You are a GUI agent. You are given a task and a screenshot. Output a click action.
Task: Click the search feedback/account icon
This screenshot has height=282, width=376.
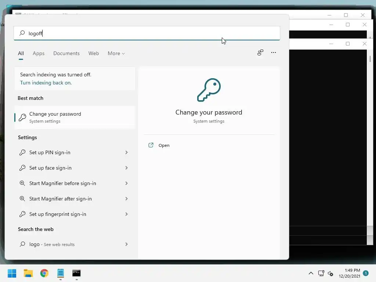click(x=260, y=53)
